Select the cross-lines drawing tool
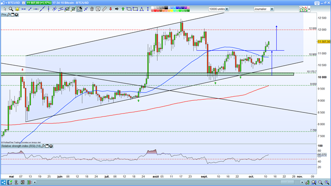Viewport: 331px width, 186px height. point(86,9)
